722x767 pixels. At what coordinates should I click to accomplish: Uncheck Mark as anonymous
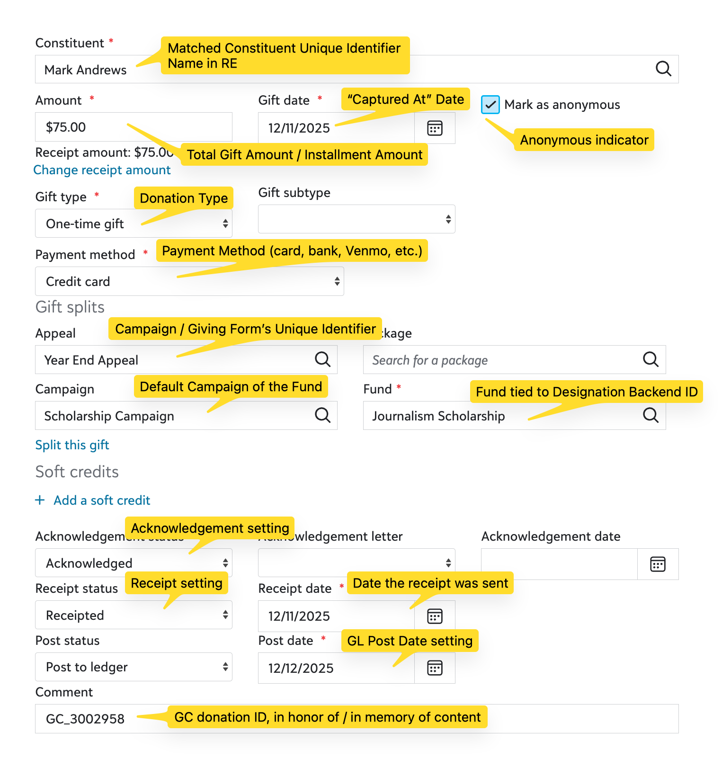[490, 105]
